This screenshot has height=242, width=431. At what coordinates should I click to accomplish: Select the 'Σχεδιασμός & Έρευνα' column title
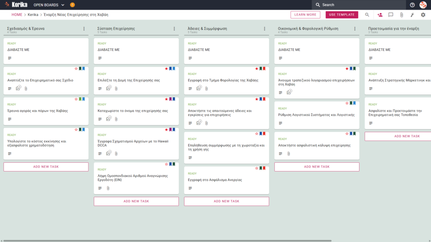click(26, 29)
